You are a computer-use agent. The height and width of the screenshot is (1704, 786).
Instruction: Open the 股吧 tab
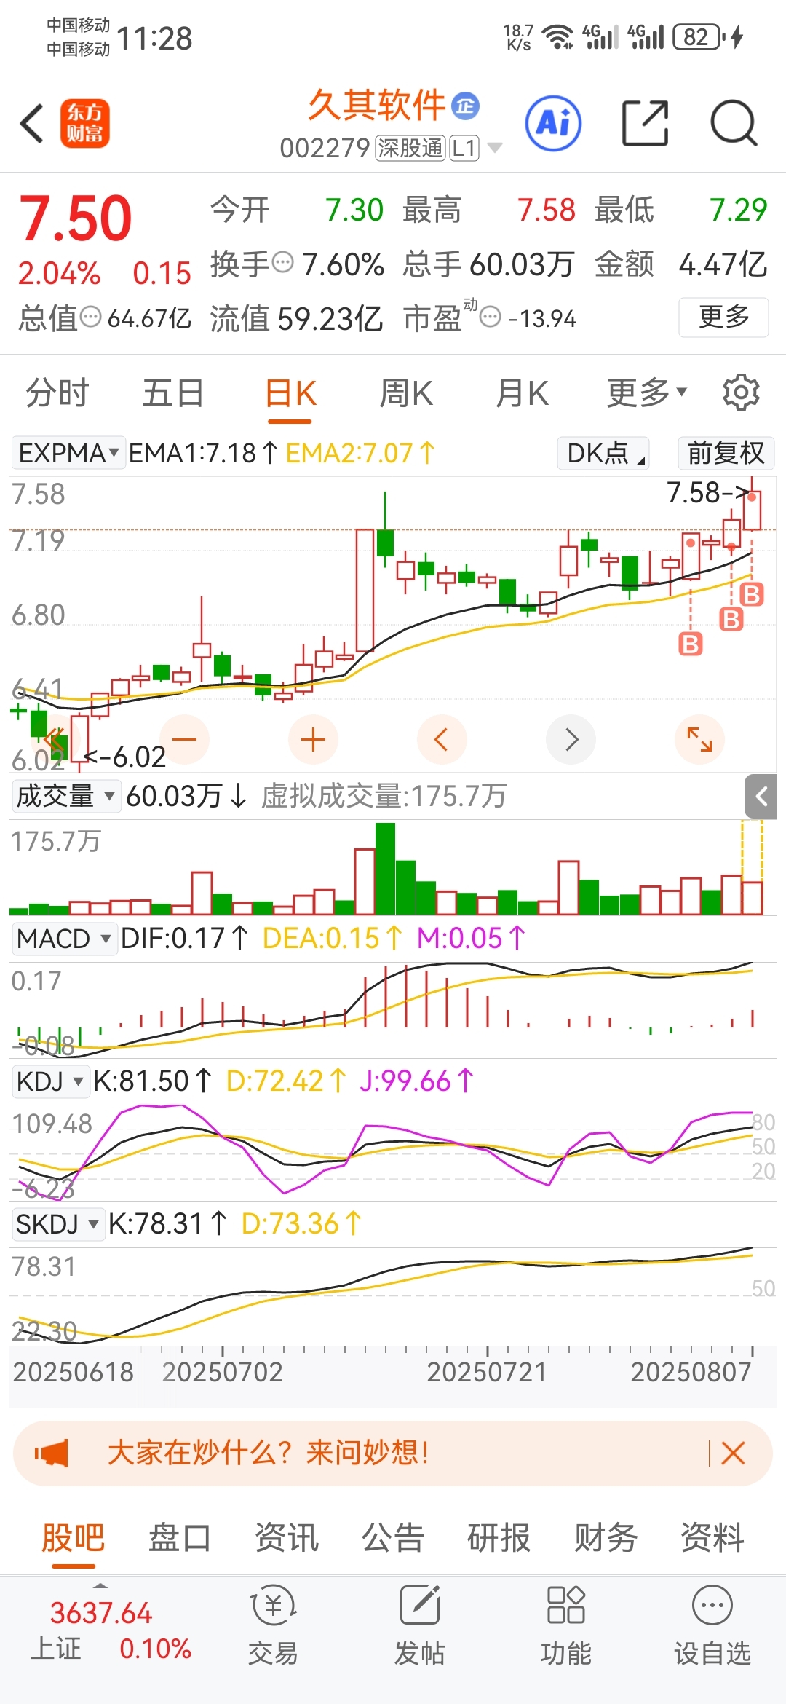pos(74,1538)
